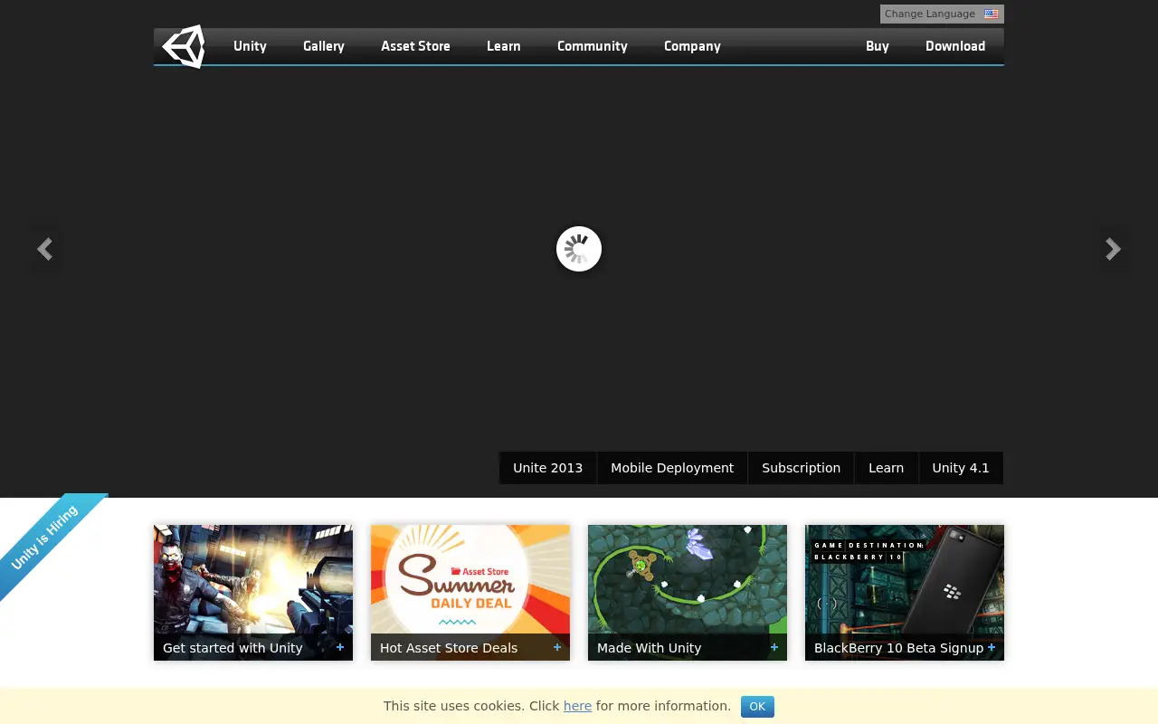1158x724 pixels.
Task: Click the Unity logo icon
Action: (185, 46)
